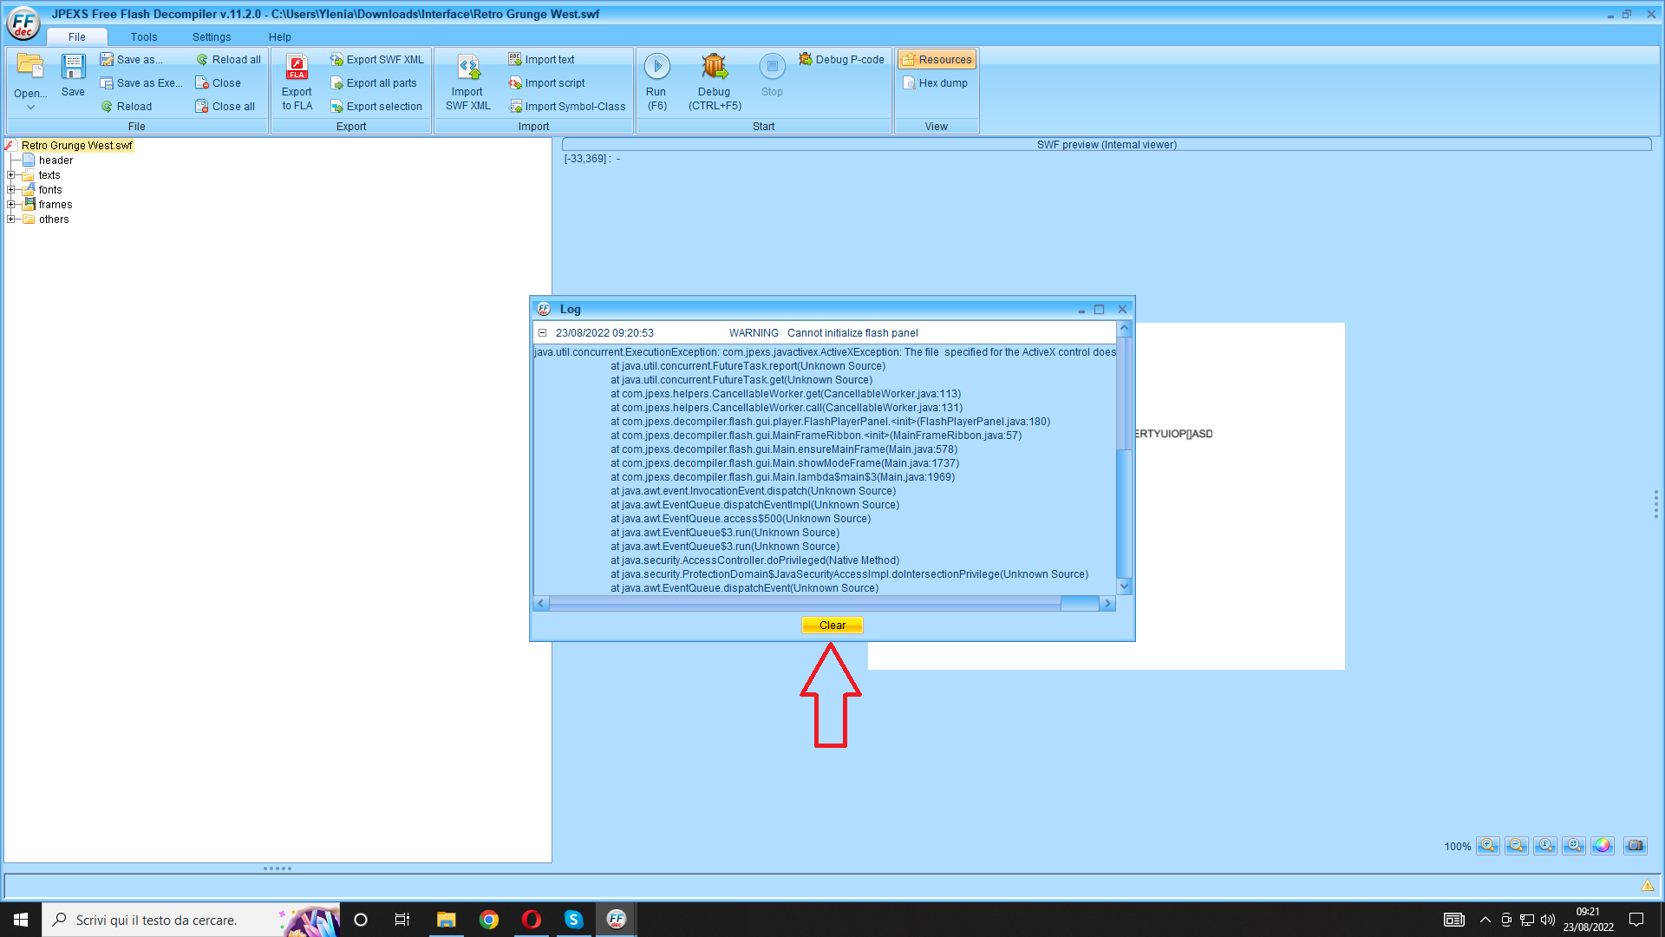Image resolution: width=1665 pixels, height=937 pixels.
Task: Close the current SWF via Close
Action: coord(219,83)
